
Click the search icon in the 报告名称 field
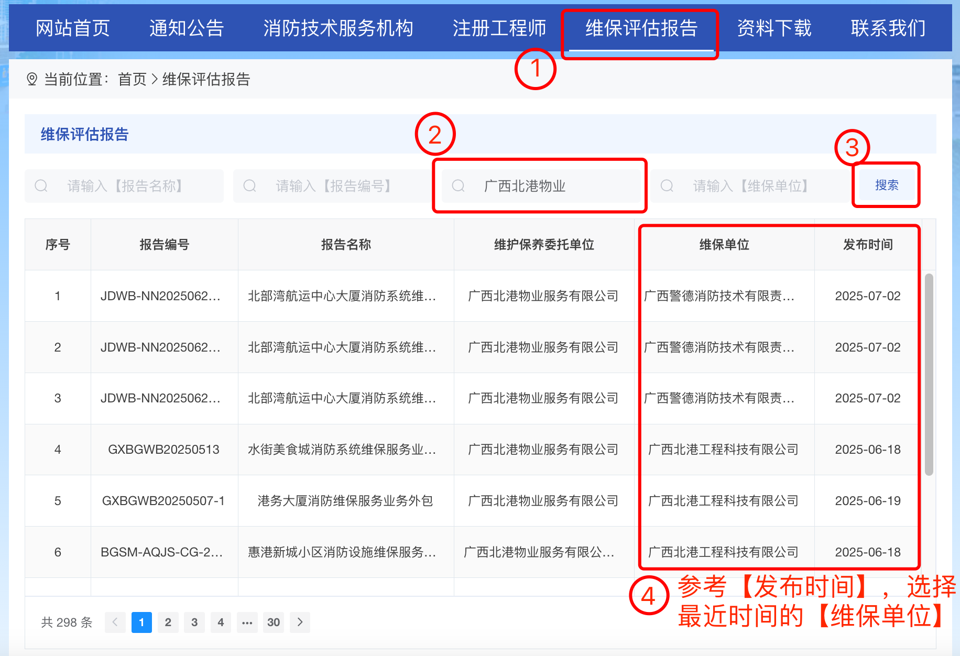point(41,186)
